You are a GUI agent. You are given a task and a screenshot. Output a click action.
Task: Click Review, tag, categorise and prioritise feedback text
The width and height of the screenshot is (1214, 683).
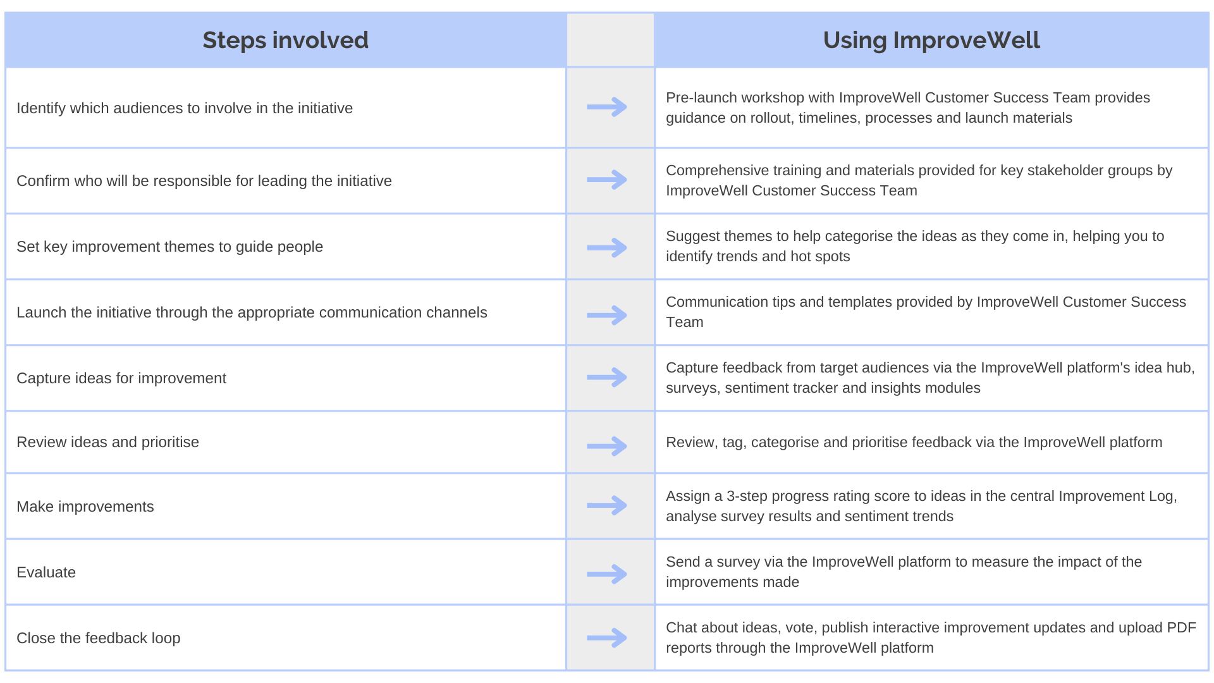[x=914, y=442]
